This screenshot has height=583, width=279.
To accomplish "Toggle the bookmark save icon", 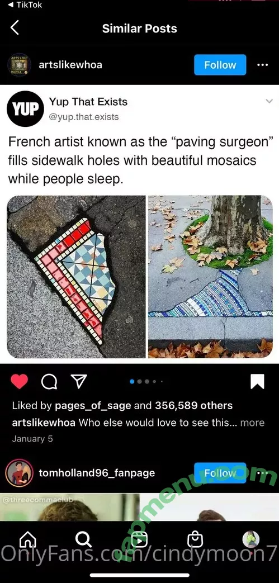I will pyautogui.click(x=257, y=381).
